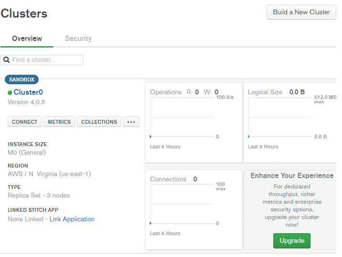The height and width of the screenshot is (257, 342).
Task: Click the Connections chart
Action: (182, 204)
